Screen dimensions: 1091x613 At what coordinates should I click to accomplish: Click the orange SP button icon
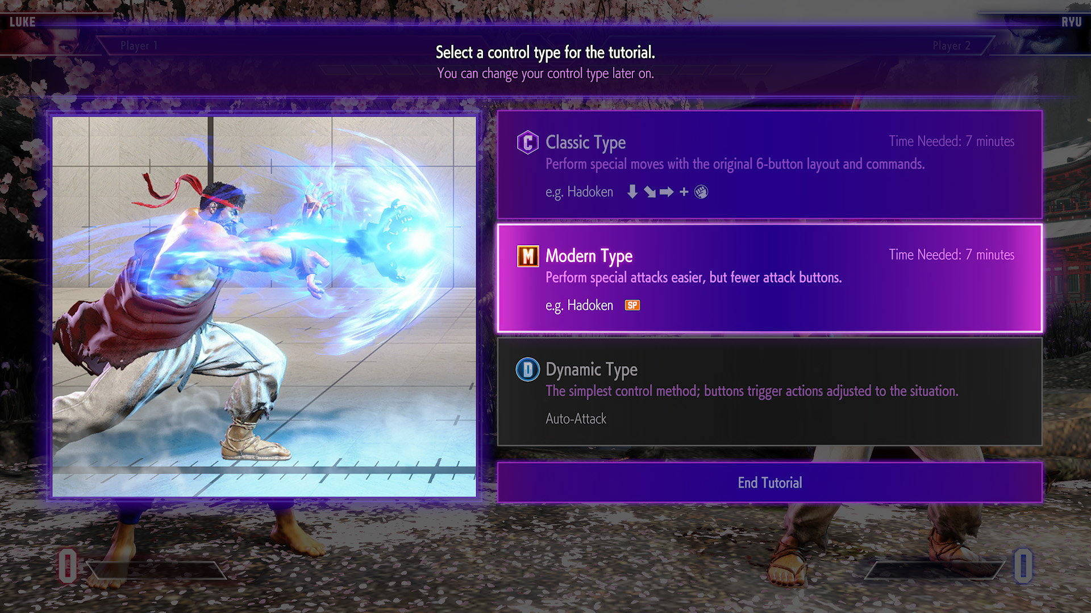pyautogui.click(x=632, y=305)
